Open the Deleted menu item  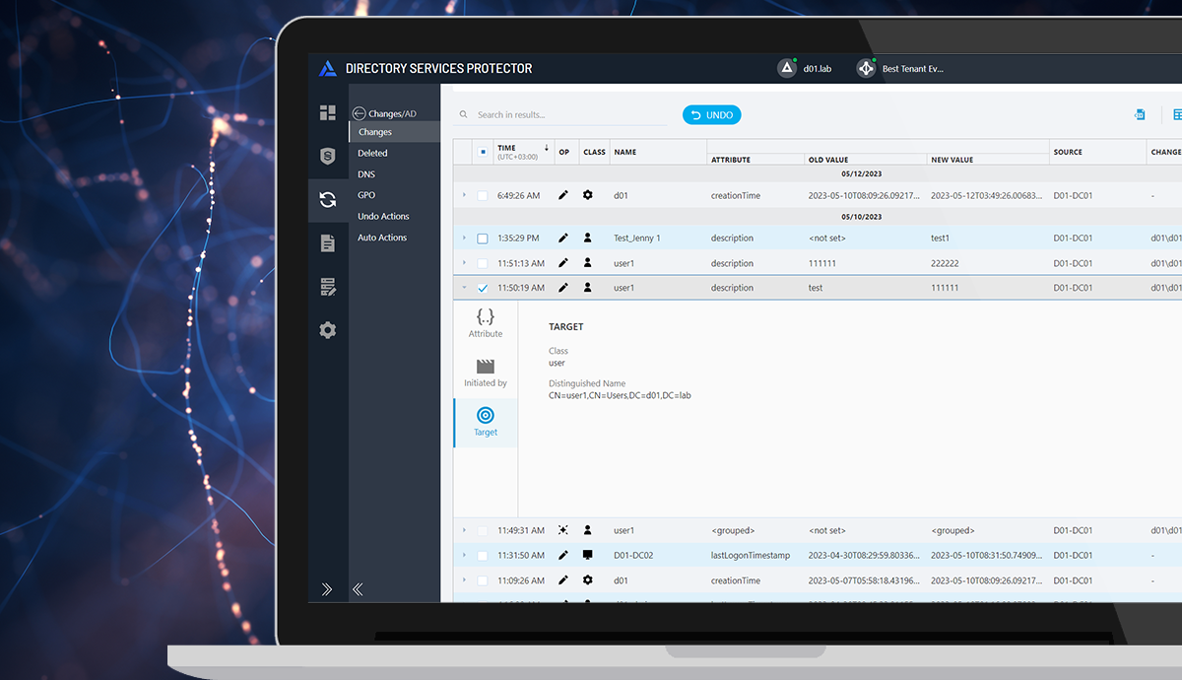pyautogui.click(x=372, y=153)
